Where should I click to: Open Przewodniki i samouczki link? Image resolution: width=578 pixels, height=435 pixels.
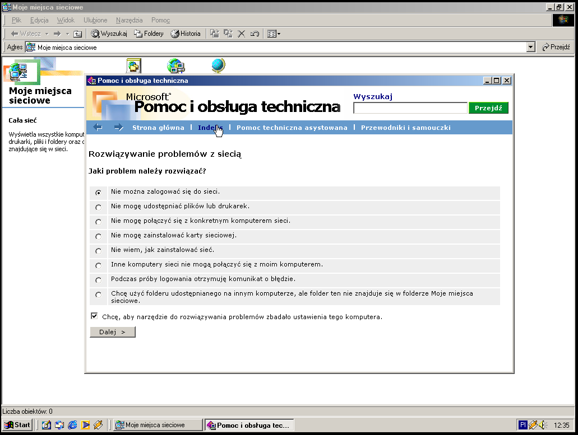(x=405, y=128)
